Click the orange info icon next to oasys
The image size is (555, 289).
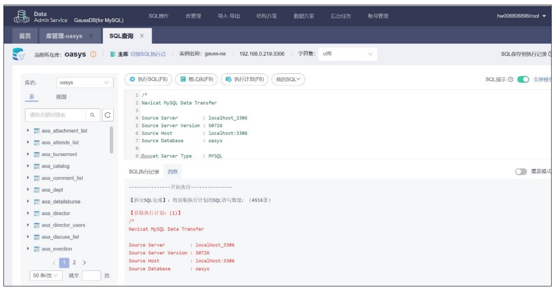pos(93,55)
